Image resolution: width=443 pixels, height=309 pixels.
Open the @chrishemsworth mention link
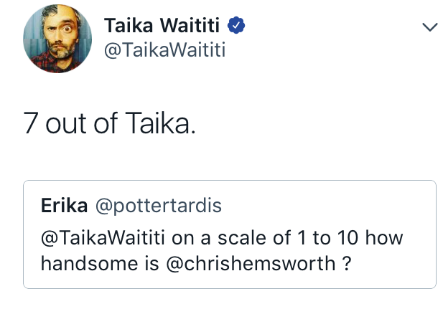251,264
